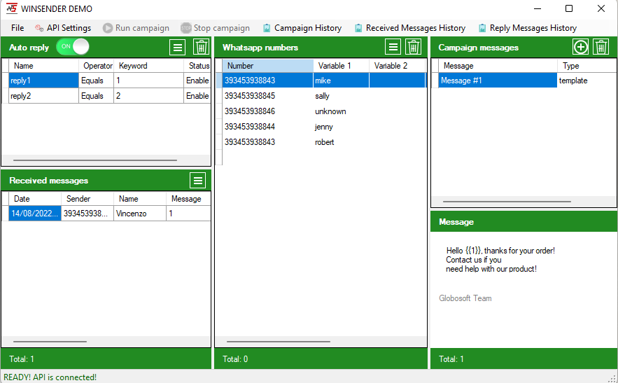Image resolution: width=618 pixels, height=383 pixels.
Task: Maximize the WinSender window
Action: [x=569, y=8]
